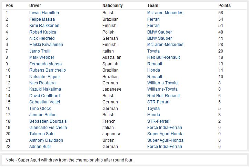Click the Fernando Alonso link
The height and width of the screenshot is (167, 249).
point(46,64)
